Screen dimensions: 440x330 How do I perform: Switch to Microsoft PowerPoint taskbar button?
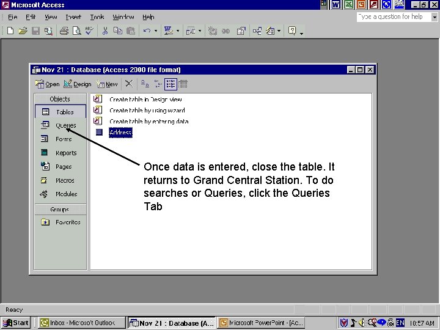pyautogui.click(x=261, y=323)
